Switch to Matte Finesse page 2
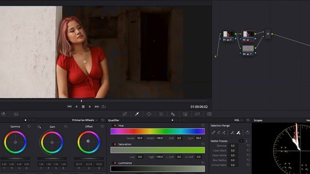 tap(247, 141)
